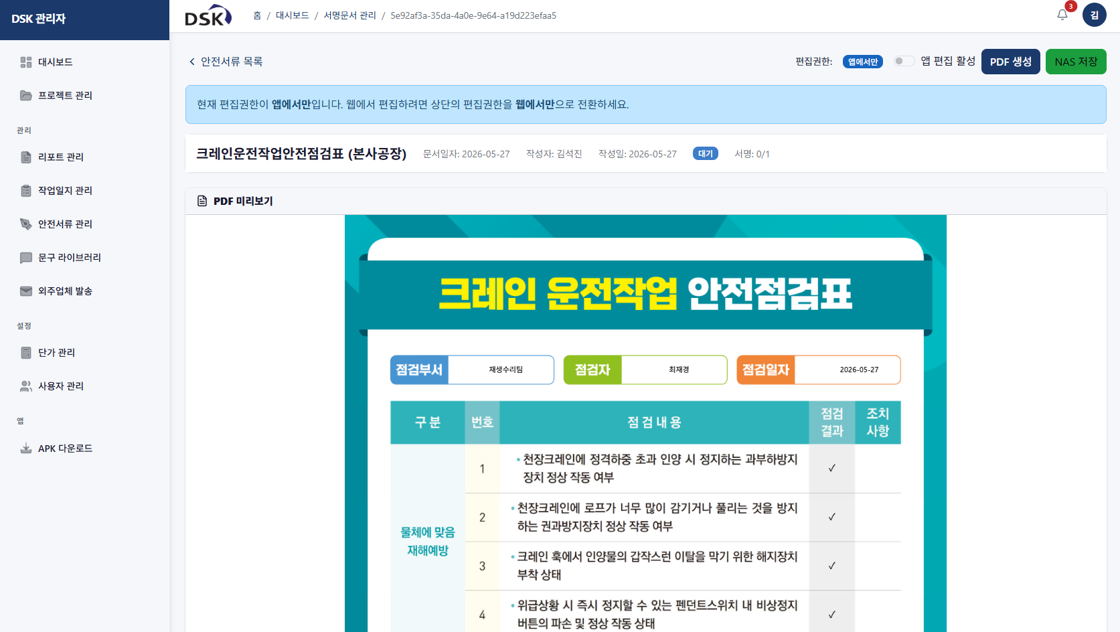Click the DSK logo in header
Screen dimensions: 1120x632
208,15
